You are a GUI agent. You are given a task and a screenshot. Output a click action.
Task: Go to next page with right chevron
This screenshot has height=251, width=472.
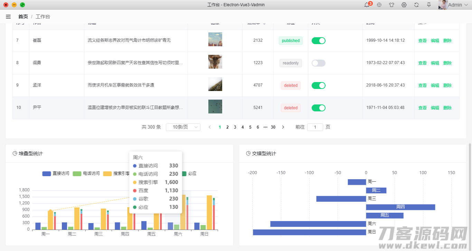[x=283, y=127]
